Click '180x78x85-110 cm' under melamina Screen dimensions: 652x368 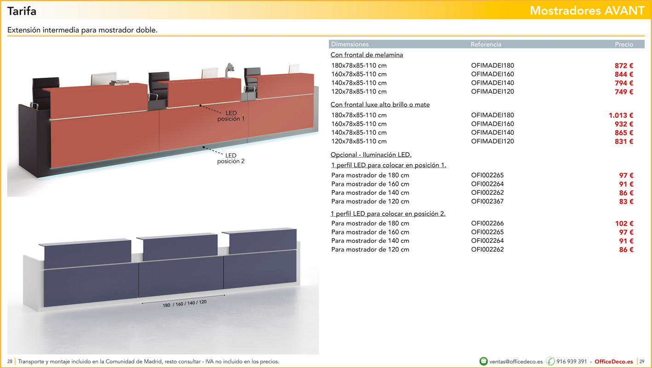(x=359, y=65)
